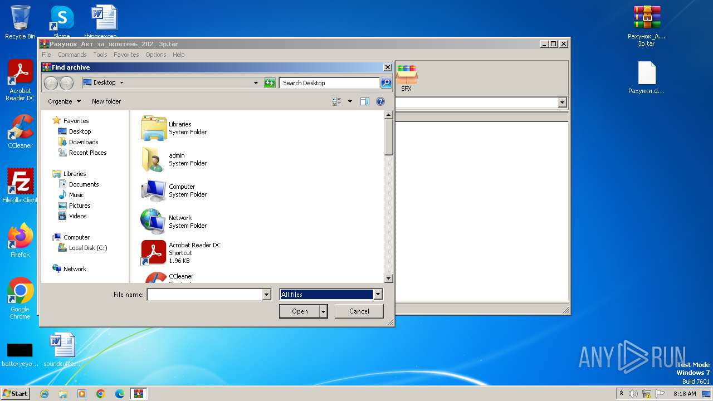
Task: Open the Desktop breadcrumb arrow
Action: pos(121,83)
